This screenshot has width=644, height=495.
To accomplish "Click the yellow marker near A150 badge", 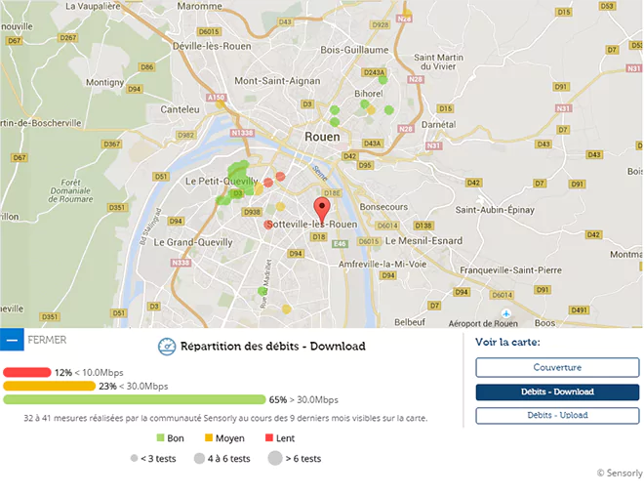I will tap(221, 103).
